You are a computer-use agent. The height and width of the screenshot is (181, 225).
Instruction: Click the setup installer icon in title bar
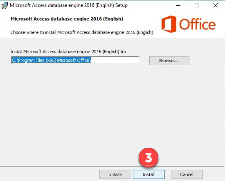[4, 6]
